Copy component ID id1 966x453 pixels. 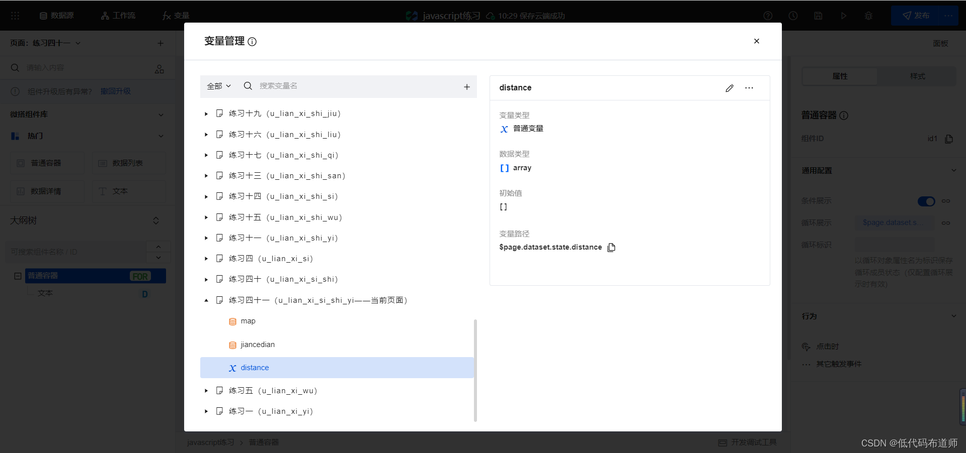coord(949,139)
